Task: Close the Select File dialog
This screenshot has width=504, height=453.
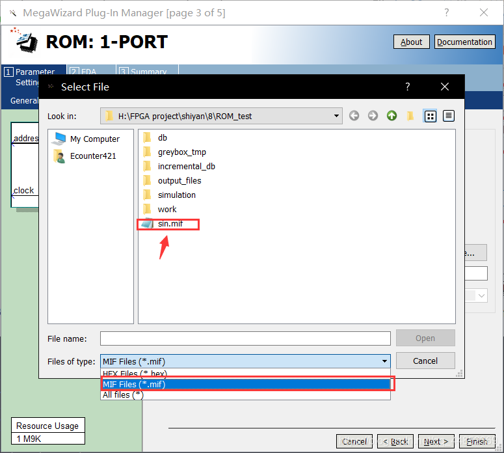Action: [x=445, y=87]
